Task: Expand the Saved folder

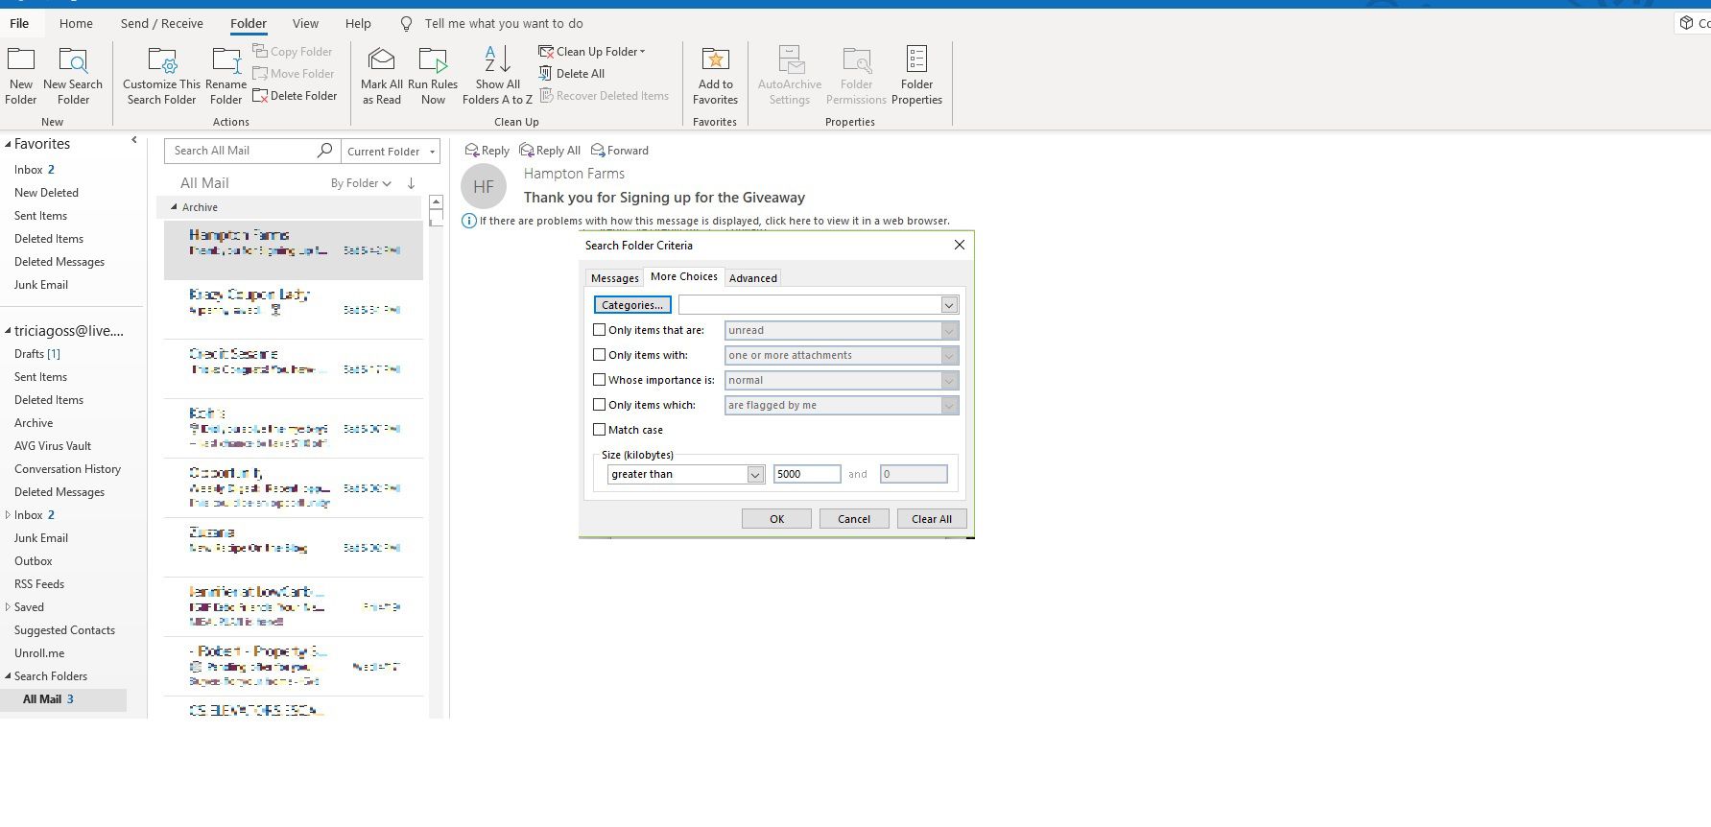Action: [x=8, y=607]
